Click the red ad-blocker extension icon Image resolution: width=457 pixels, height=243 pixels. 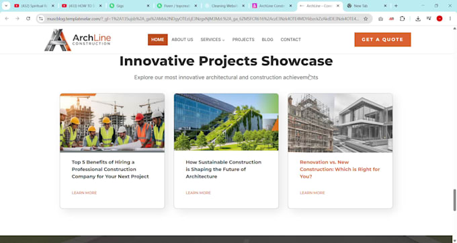tap(391, 19)
